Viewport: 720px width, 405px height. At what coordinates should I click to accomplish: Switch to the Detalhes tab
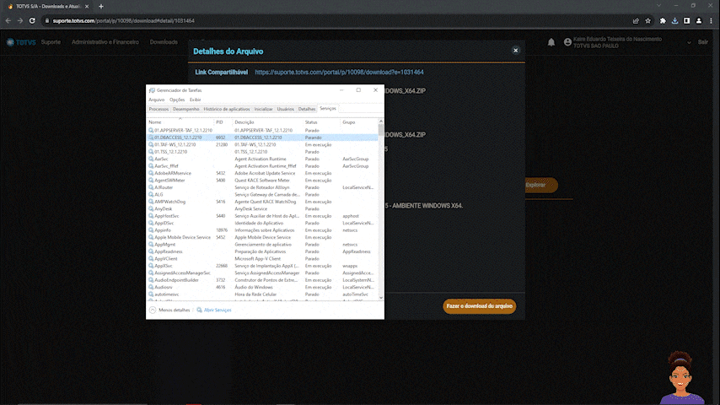pos(307,109)
